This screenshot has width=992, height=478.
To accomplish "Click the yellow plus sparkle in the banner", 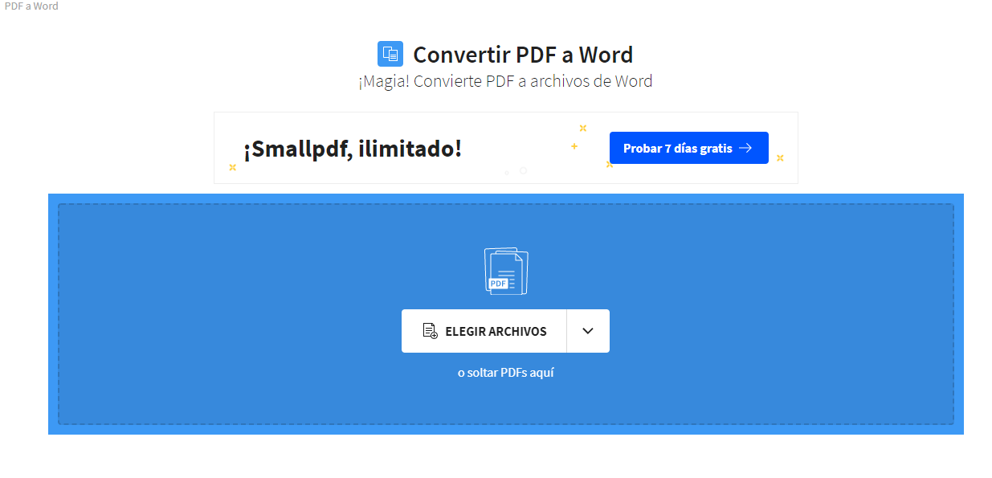I will click(574, 146).
